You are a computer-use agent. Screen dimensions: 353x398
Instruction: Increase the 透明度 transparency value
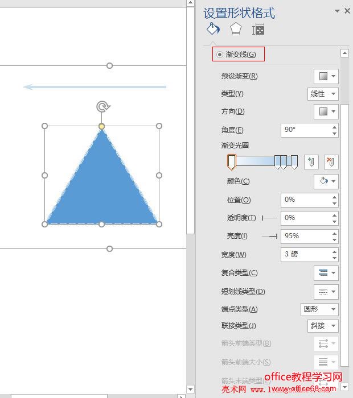tap(334, 215)
